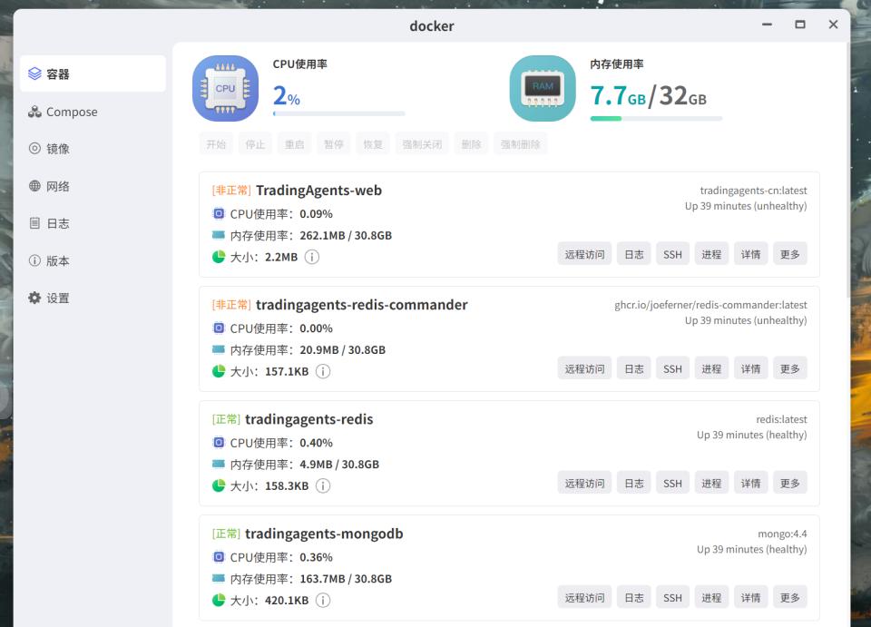This screenshot has width=871, height=627.
Task: View 进程 for TradingAgents-web
Action: click(x=711, y=254)
